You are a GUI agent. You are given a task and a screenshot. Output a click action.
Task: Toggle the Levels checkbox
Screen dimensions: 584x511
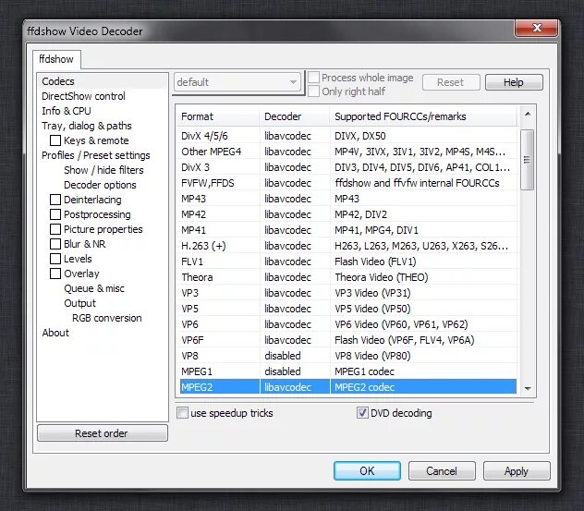(55, 259)
